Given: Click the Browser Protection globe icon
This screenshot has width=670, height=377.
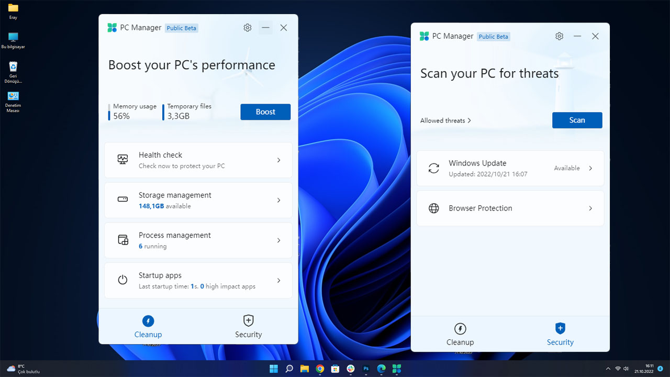Looking at the screenshot, I should point(433,208).
